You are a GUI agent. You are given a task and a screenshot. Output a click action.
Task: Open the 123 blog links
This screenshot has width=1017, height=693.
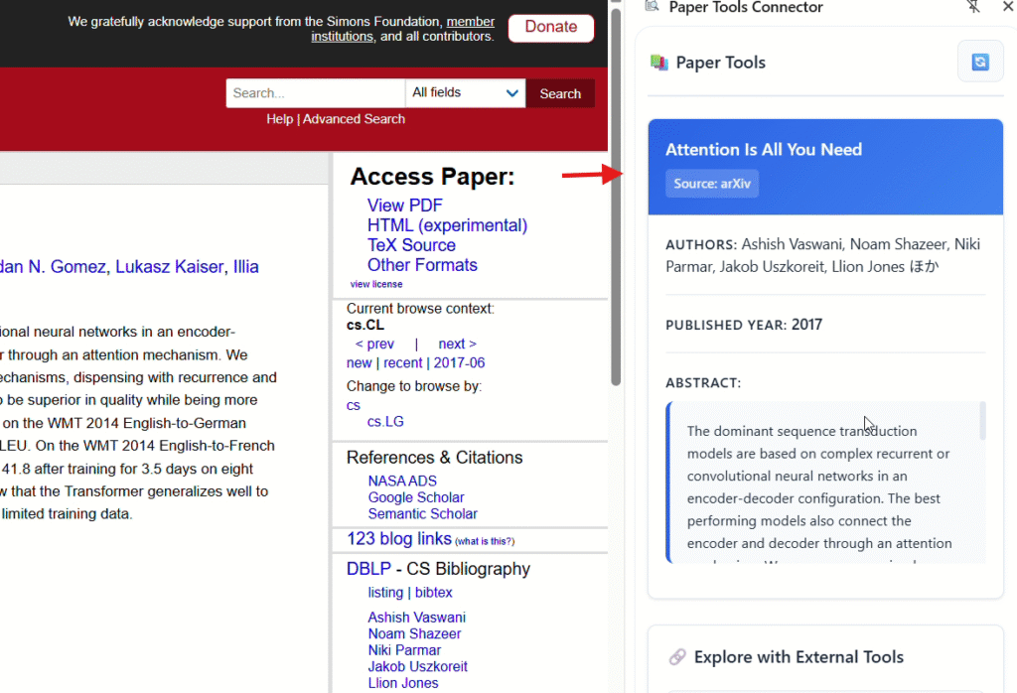coord(399,539)
